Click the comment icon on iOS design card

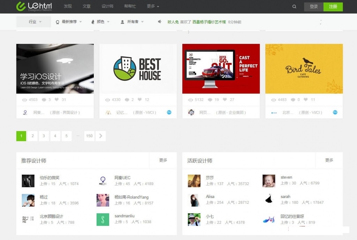click(44, 99)
